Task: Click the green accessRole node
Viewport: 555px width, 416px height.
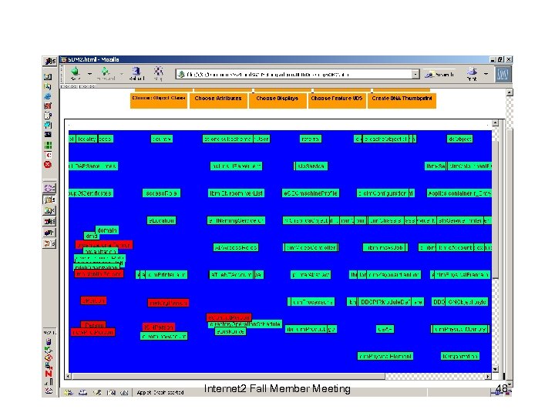Action: [161, 193]
